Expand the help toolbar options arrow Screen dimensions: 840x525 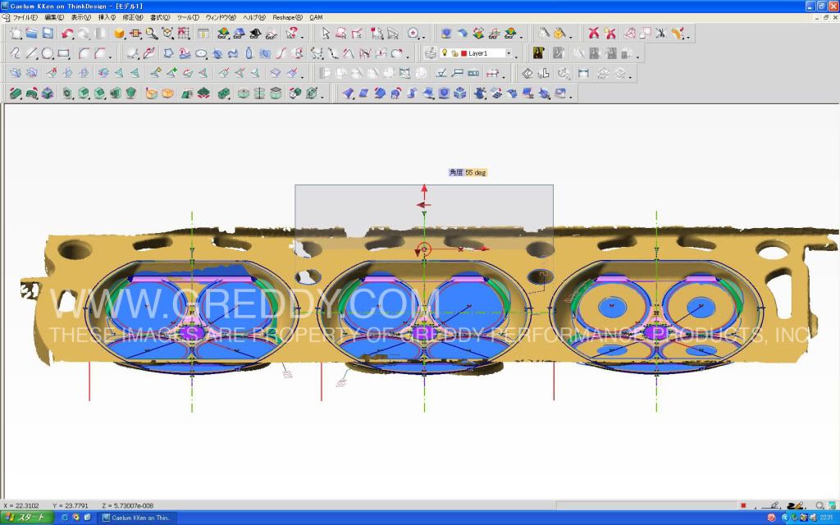pos(302,36)
